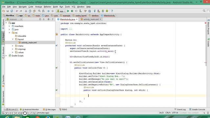Click the Attach debugger to process icon
The image size is (210, 118).
80,11
